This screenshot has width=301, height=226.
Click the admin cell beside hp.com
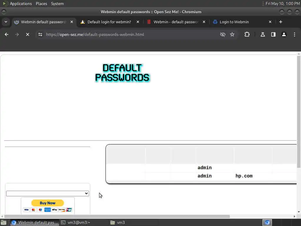coord(205,176)
